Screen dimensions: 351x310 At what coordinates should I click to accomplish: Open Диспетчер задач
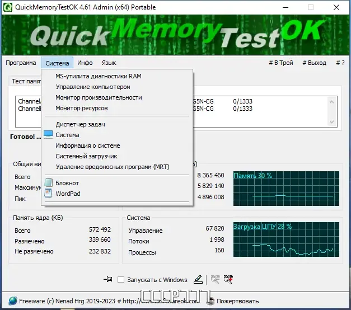click(117, 124)
